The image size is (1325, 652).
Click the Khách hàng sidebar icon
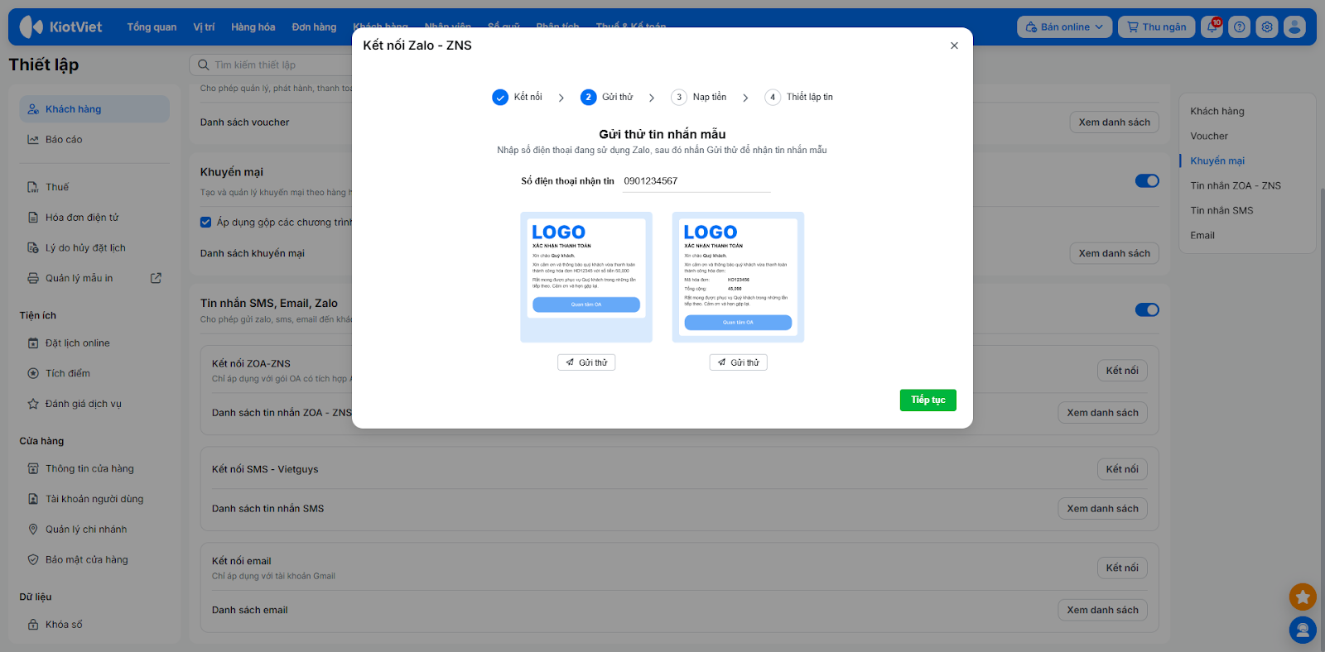point(33,109)
